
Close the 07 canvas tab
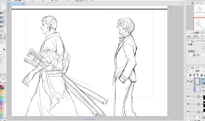[x=24, y=4]
